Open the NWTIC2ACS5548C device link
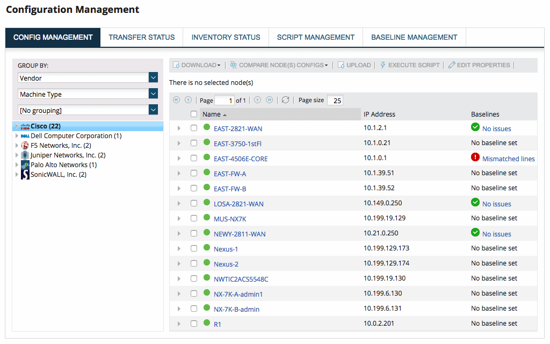 [x=240, y=278]
